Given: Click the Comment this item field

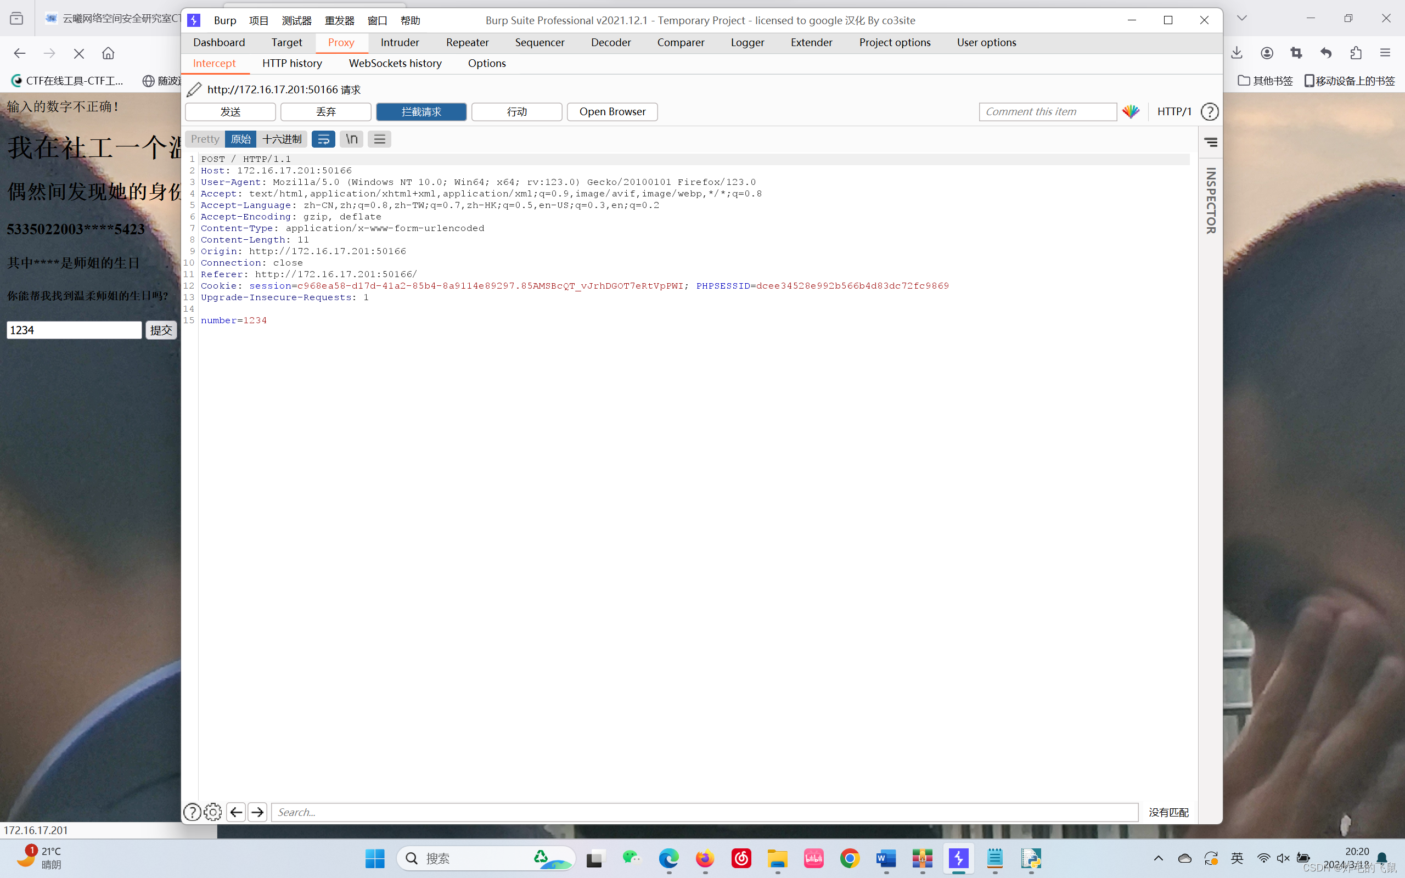Looking at the screenshot, I should [x=1047, y=111].
